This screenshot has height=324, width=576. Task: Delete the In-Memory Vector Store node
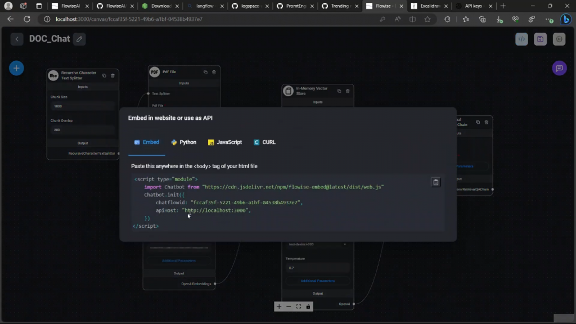point(348,91)
